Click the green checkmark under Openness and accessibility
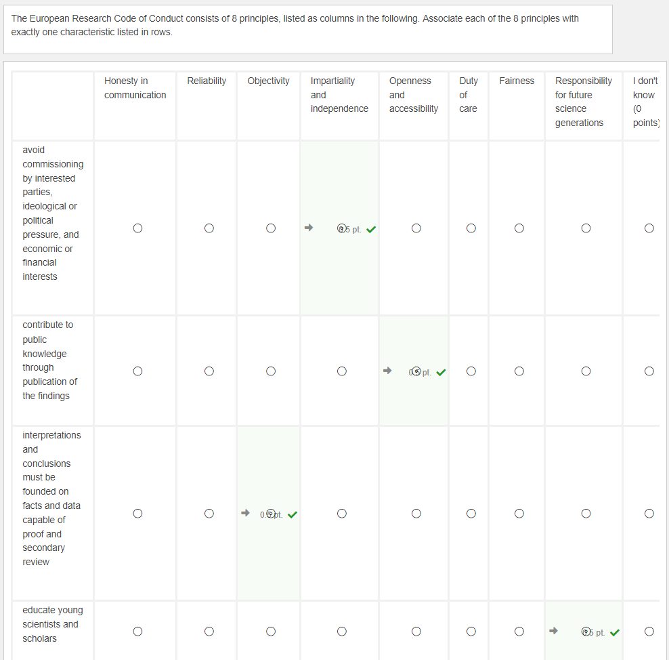The image size is (669, 660). tap(441, 372)
